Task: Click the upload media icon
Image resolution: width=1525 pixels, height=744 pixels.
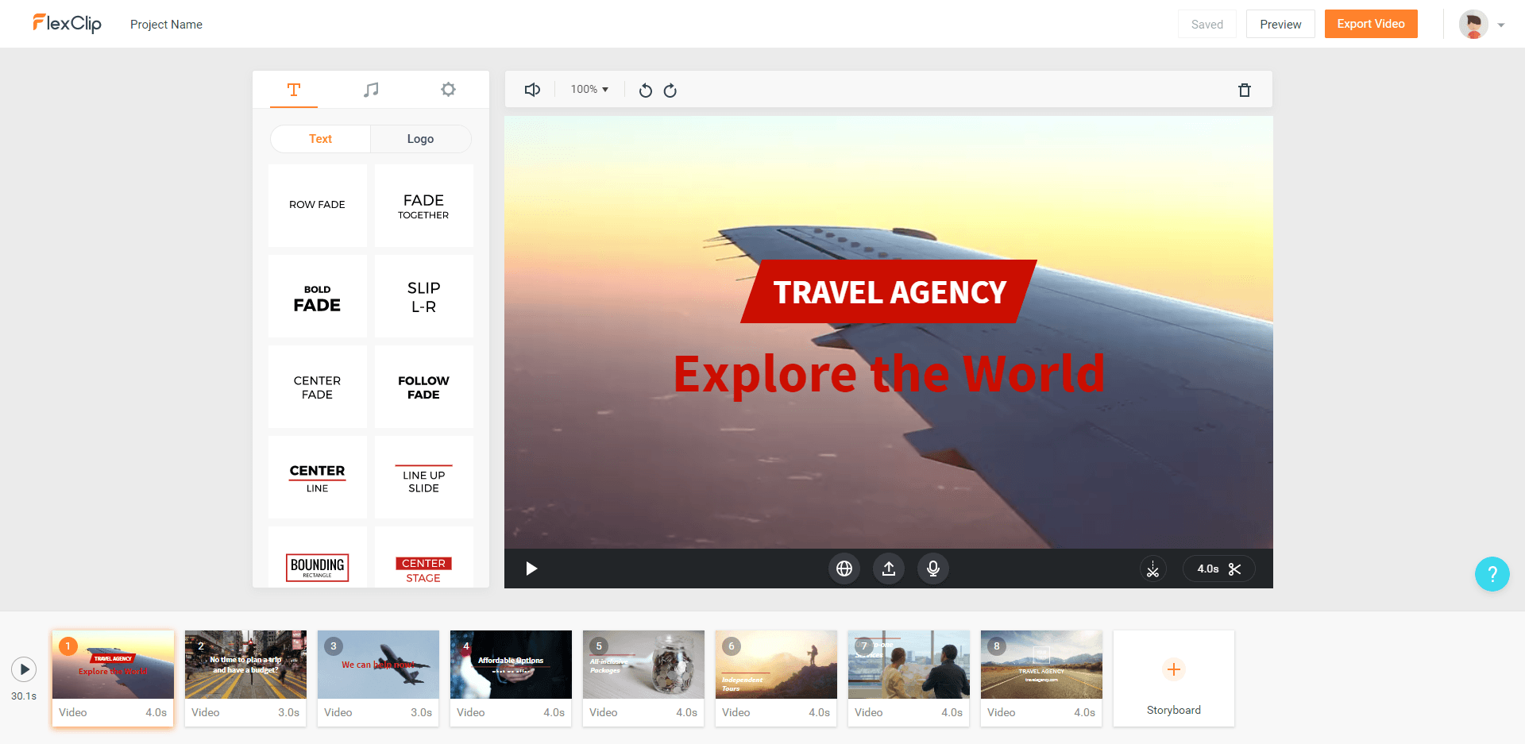Action: [x=889, y=569]
